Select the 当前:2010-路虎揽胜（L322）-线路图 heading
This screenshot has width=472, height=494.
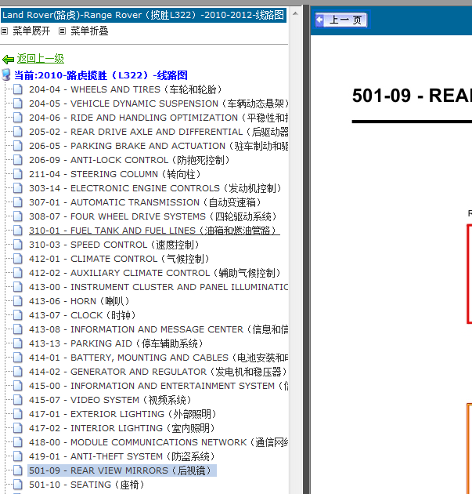pyautogui.click(x=101, y=75)
